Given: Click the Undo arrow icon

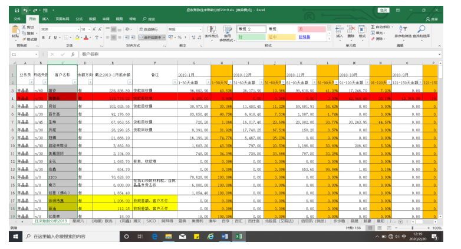Looking at the screenshot, I should click(x=25, y=11).
